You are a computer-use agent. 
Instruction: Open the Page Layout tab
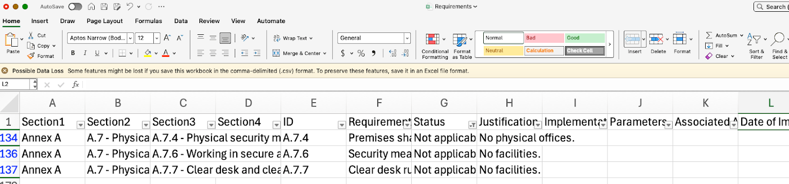pos(105,21)
